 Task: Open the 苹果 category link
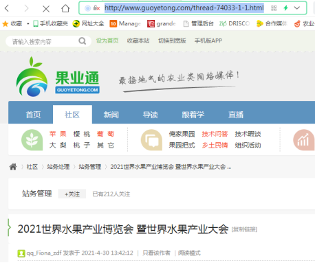pyautogui.click(x=58, y=134)
